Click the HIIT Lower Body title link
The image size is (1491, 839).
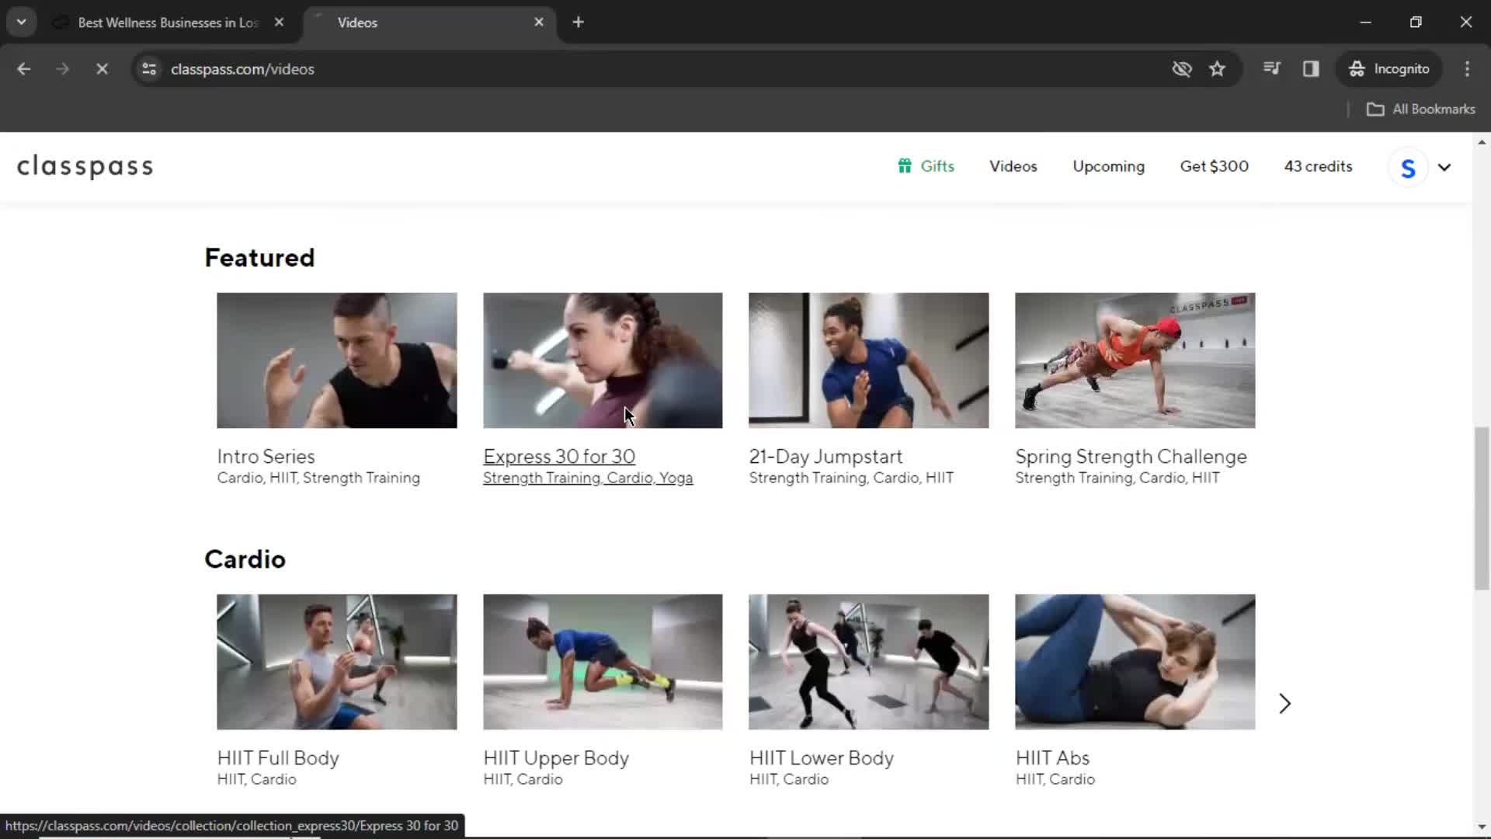pos(822,758)
